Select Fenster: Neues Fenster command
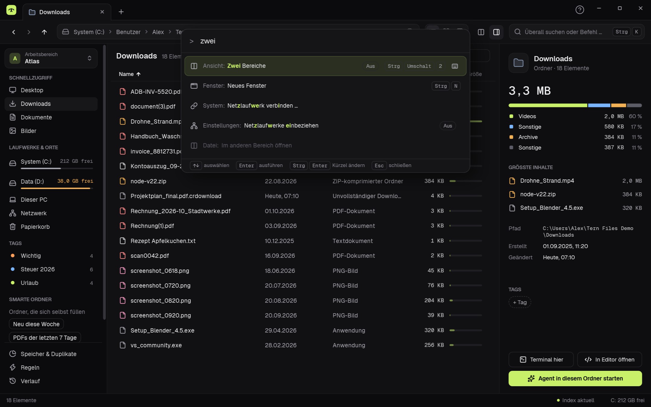651x407 pixels. click(325, 86)
